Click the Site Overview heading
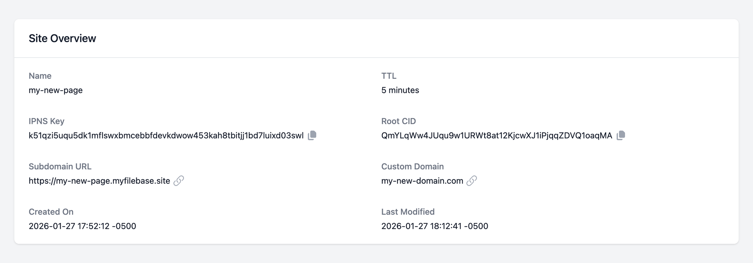This screenshot has width=753, height=263. [62, 38]
